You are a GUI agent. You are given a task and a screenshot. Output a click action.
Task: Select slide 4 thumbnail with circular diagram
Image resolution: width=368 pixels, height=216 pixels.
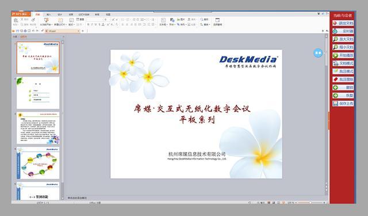pyautogui.click(x=38, y=163)
